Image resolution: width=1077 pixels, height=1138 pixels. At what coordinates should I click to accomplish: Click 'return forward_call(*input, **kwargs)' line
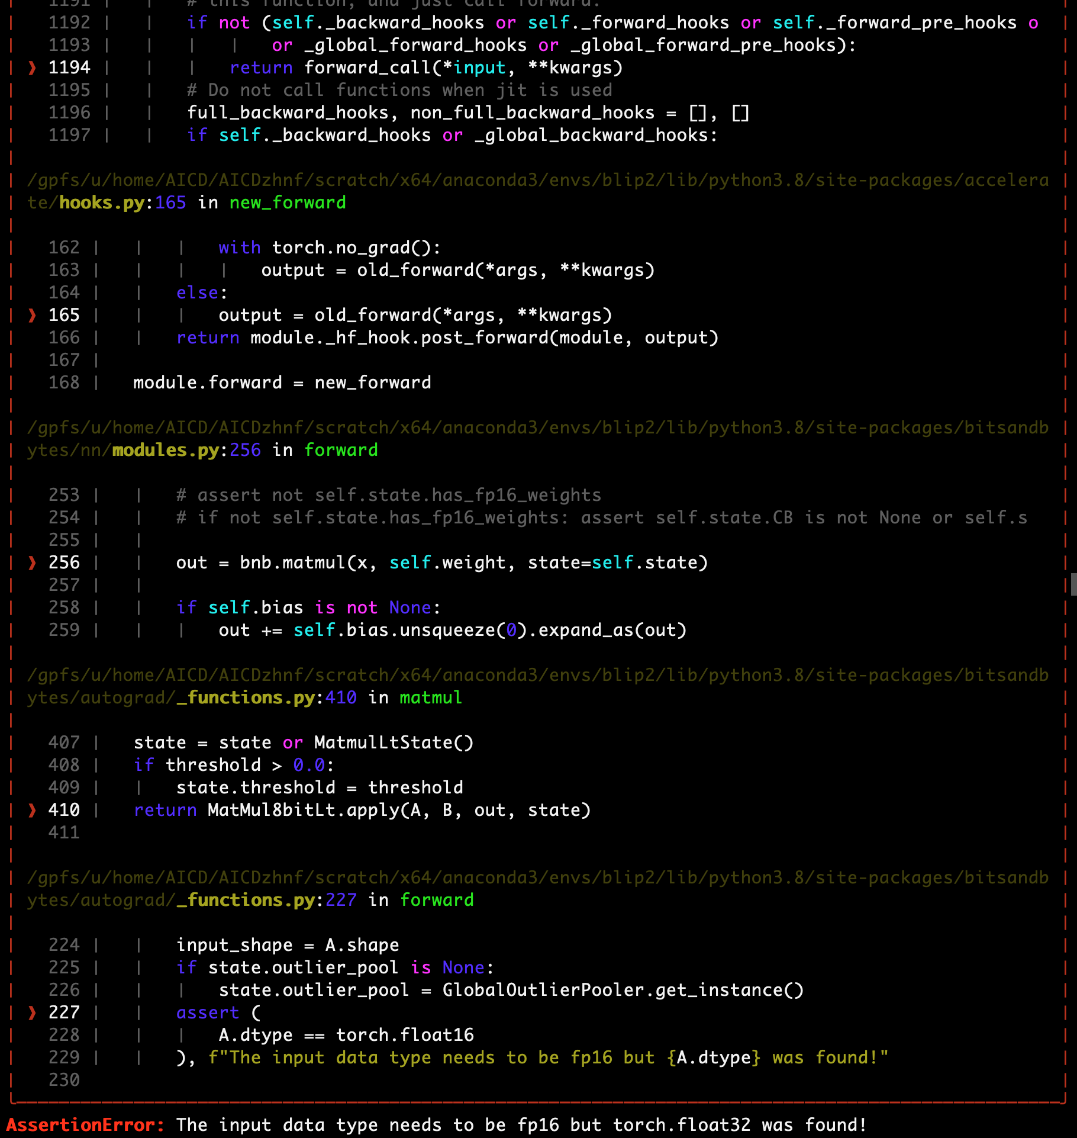click(426, 67)
